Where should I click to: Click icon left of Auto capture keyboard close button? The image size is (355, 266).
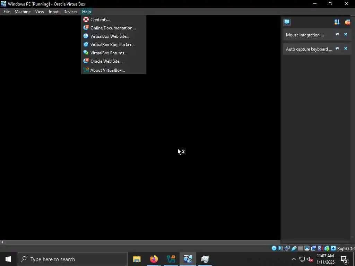pos(337,48)
